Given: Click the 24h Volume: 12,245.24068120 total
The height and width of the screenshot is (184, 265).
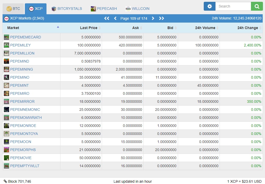Looking at the screenshot, I should 237,18.
